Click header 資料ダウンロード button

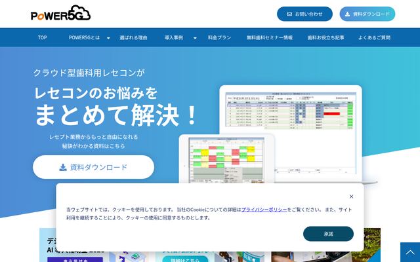pos(367,14)
